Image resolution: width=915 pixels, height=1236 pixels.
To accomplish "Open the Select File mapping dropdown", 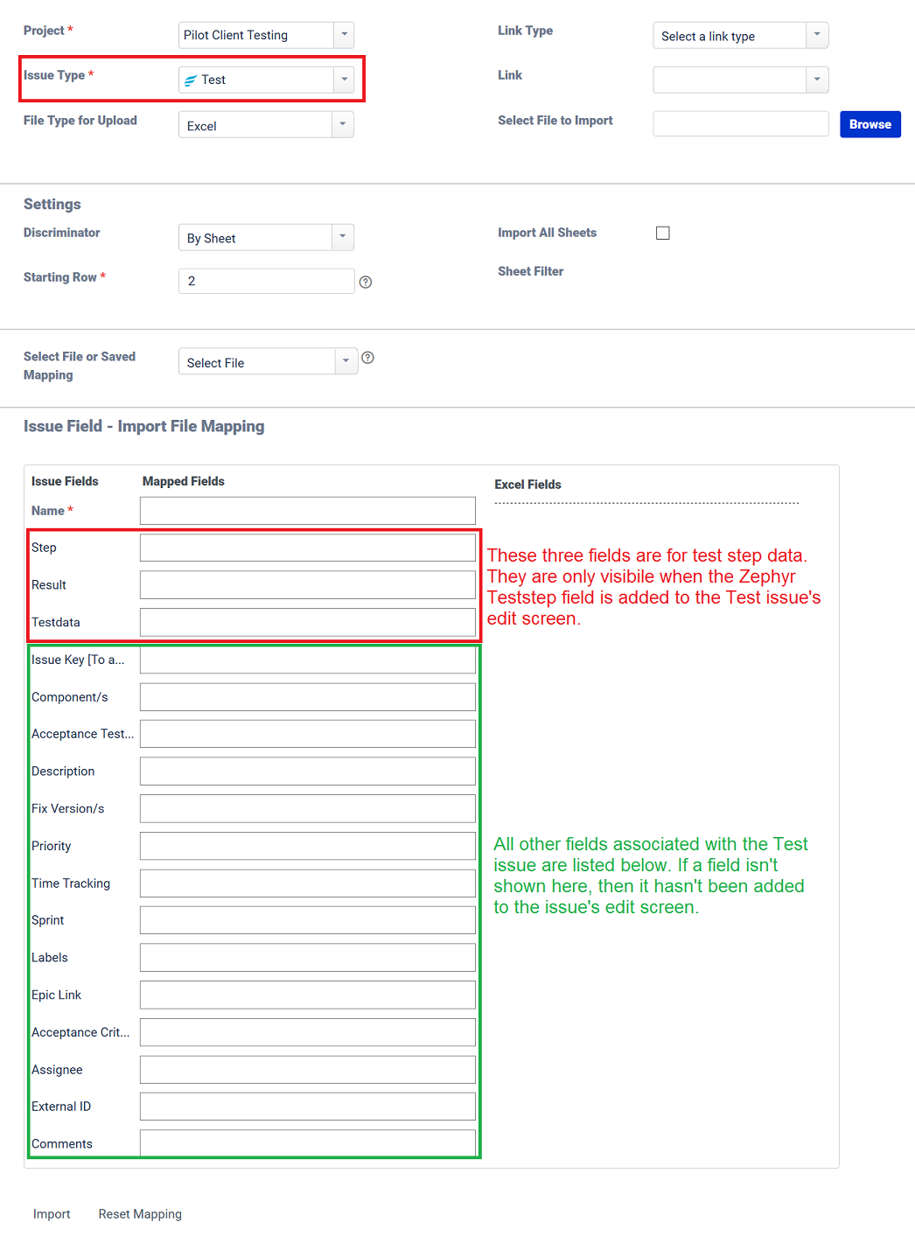I will (345, 360).
